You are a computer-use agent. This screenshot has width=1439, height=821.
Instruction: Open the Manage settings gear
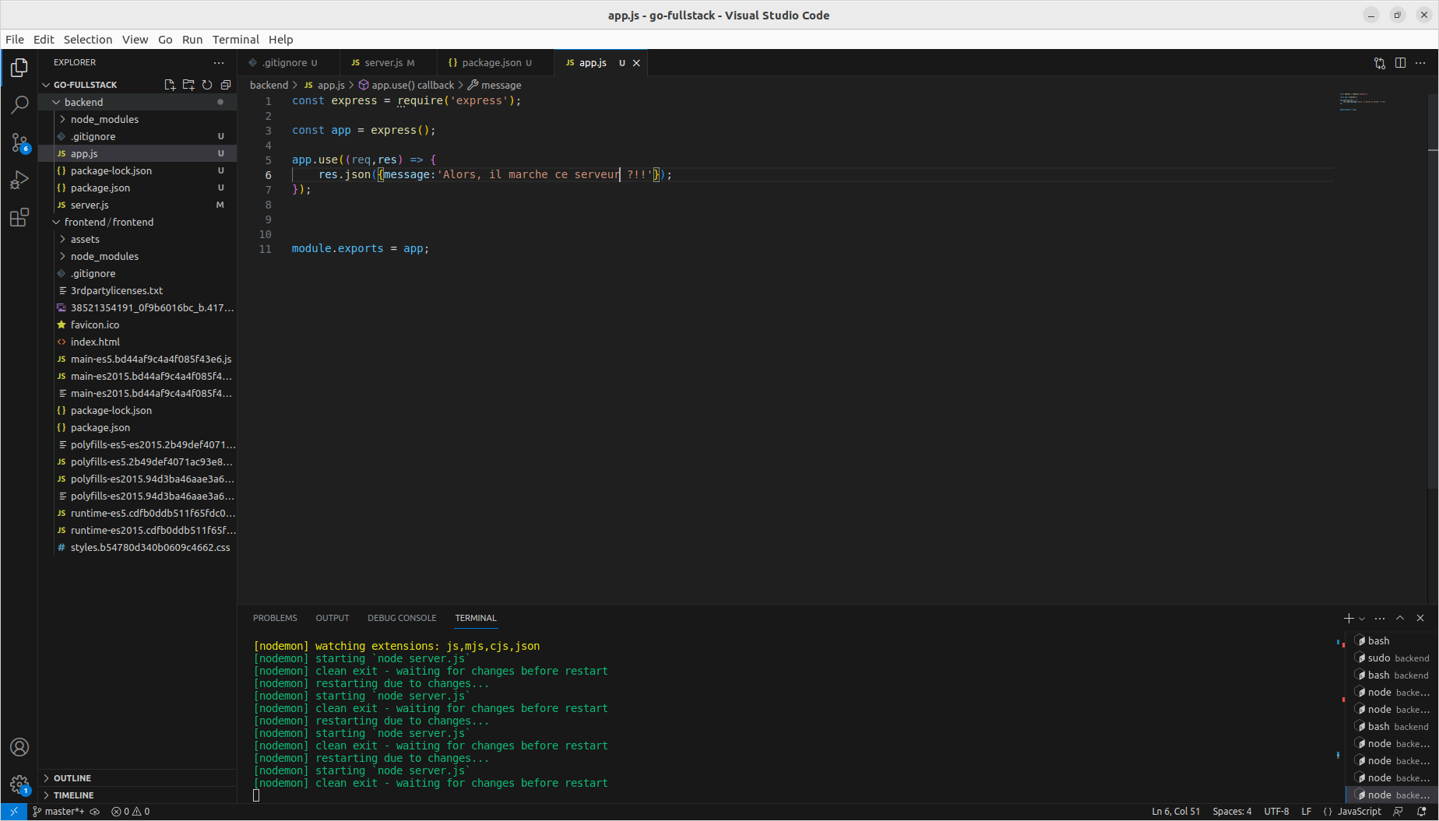(x=19, y=784)
